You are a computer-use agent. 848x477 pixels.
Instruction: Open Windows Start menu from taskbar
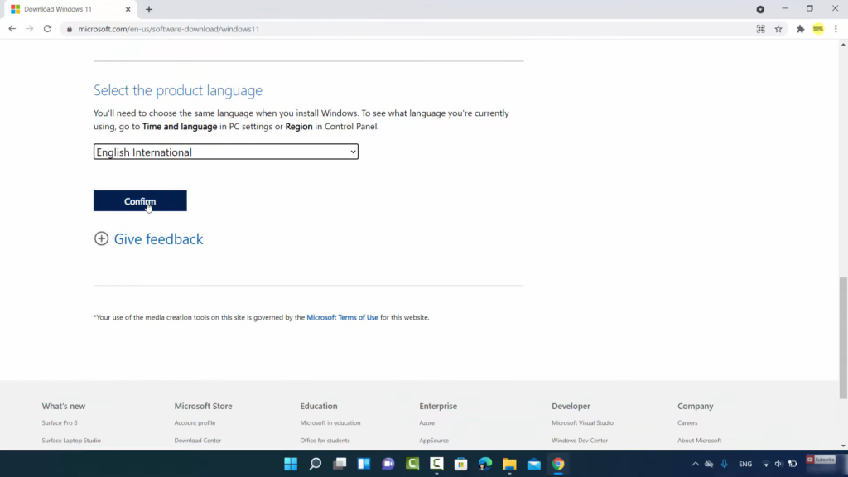point(291,464)
